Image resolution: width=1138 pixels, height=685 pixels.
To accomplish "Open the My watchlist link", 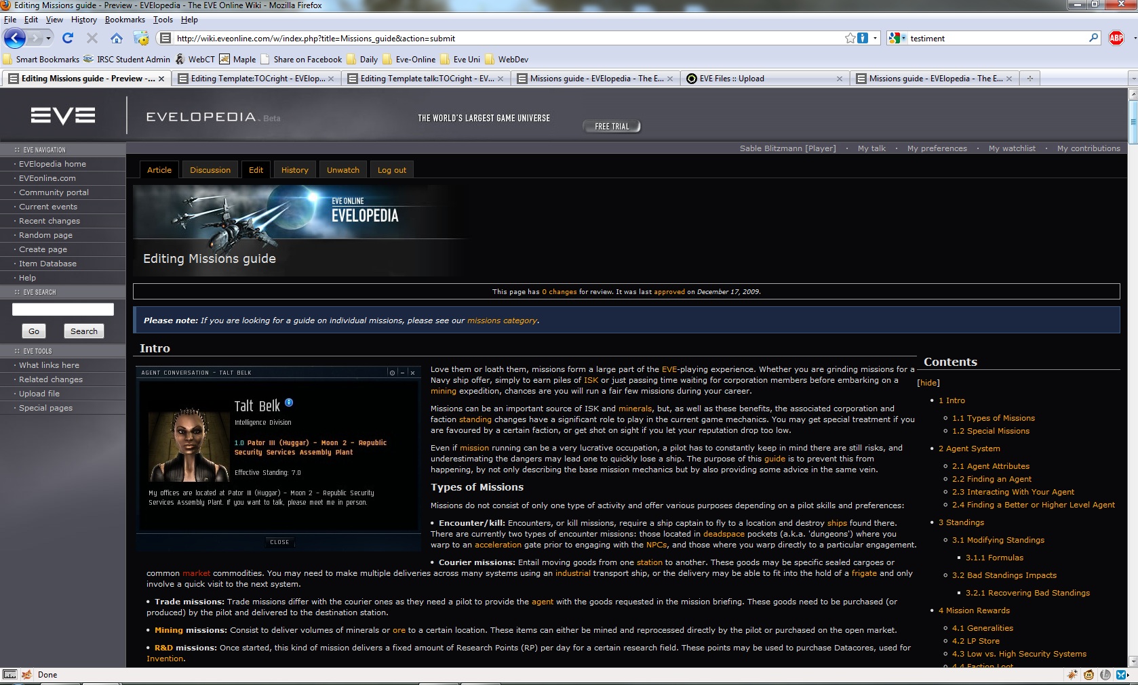I will point(1012,148).
